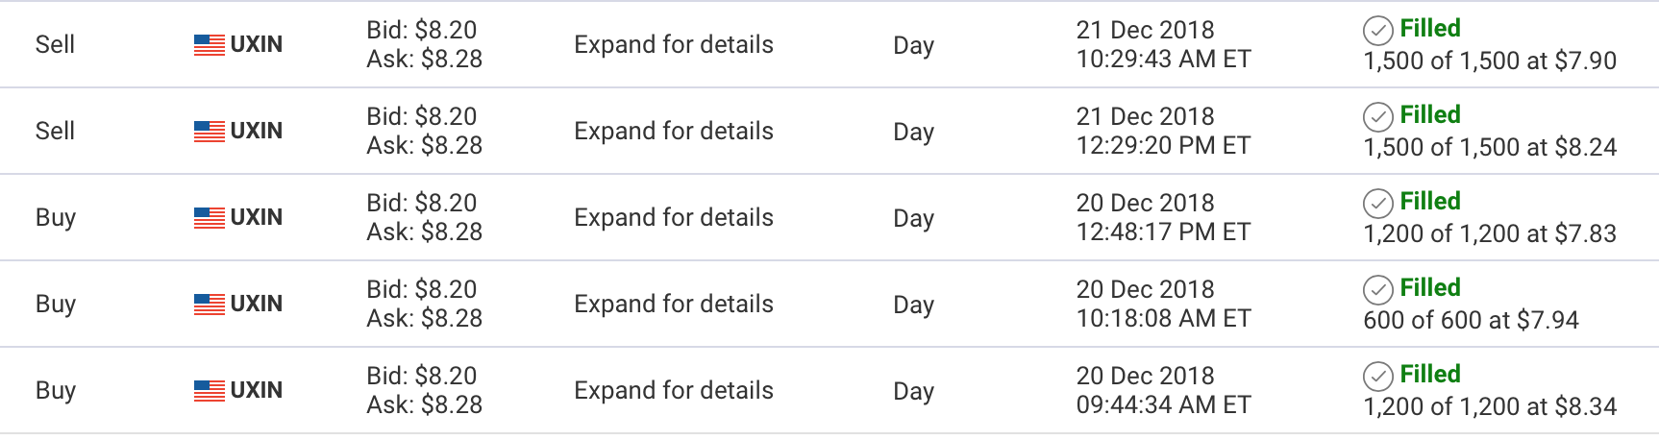The image size is (1659, 440).
Task: Click the US flag icon in the 09:44:34 AM buy row
Action: tap(209, 391)
